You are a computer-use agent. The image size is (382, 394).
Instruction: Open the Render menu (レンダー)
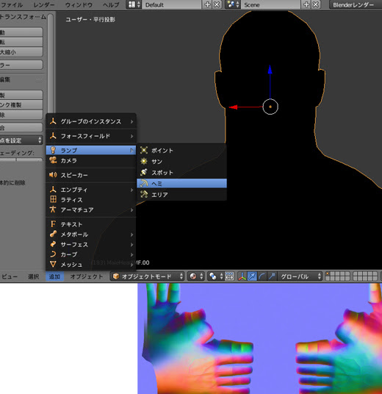pyautogui.click(x=43, y=4)
